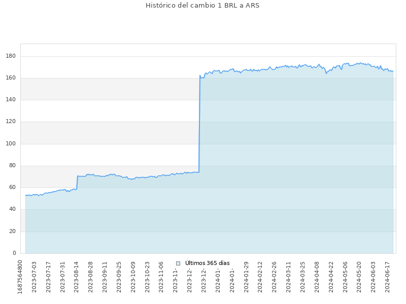Image resolution: width=406 pixels, height=304 pixels.
Task: Click the x-axis date 2024-03-25
Action: coord(302,277)
